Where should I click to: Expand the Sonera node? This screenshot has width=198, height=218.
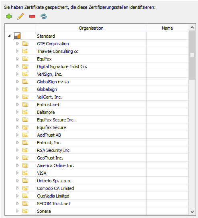click(17, 211)
